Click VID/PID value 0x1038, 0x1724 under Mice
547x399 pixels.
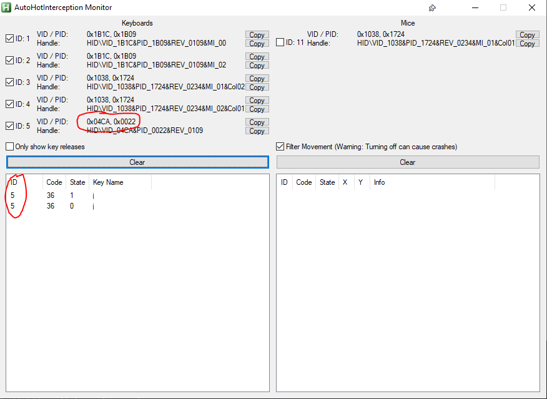point(381,34)
